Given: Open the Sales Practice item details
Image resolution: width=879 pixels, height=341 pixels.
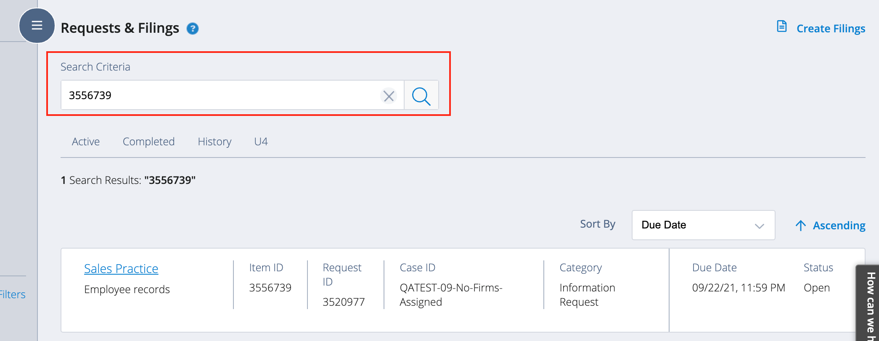Looking at the screenshot, I should 121,268.
